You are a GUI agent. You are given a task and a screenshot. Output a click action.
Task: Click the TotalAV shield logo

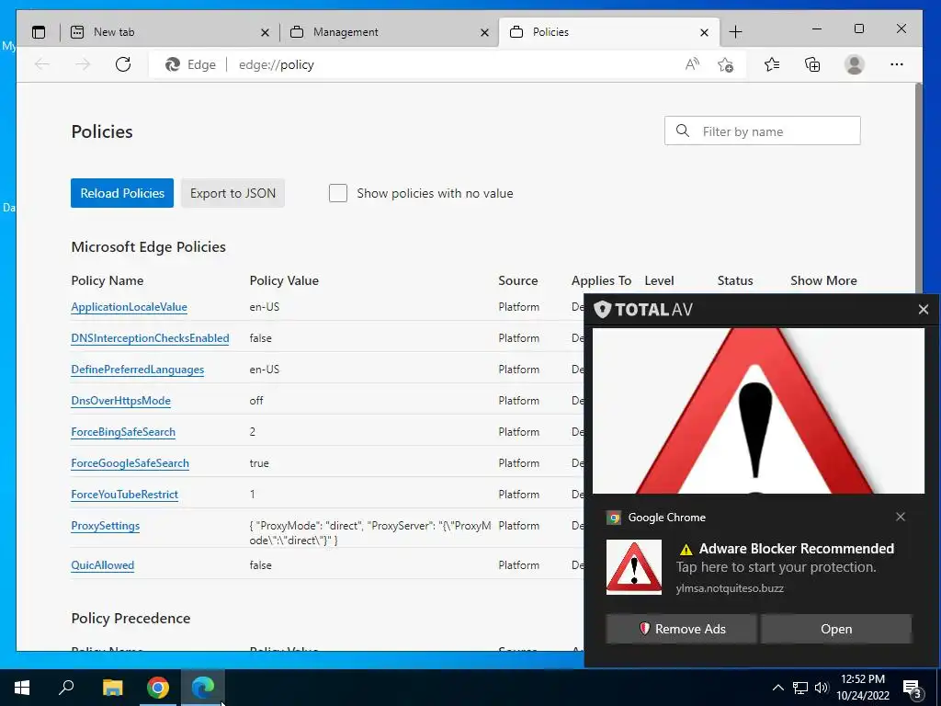pos(602,309)
